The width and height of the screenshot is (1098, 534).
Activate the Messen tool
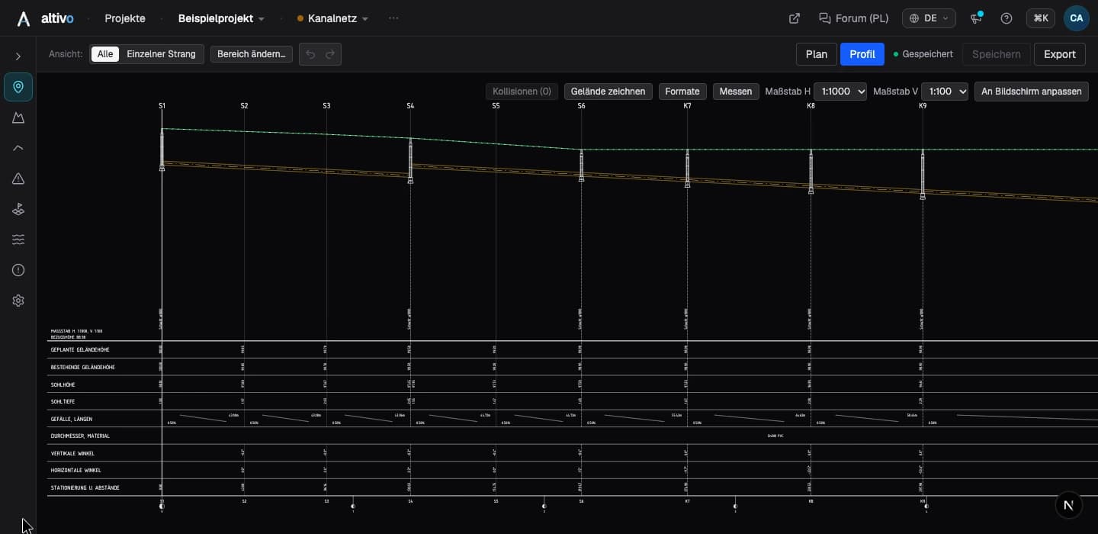coord(736,92)
